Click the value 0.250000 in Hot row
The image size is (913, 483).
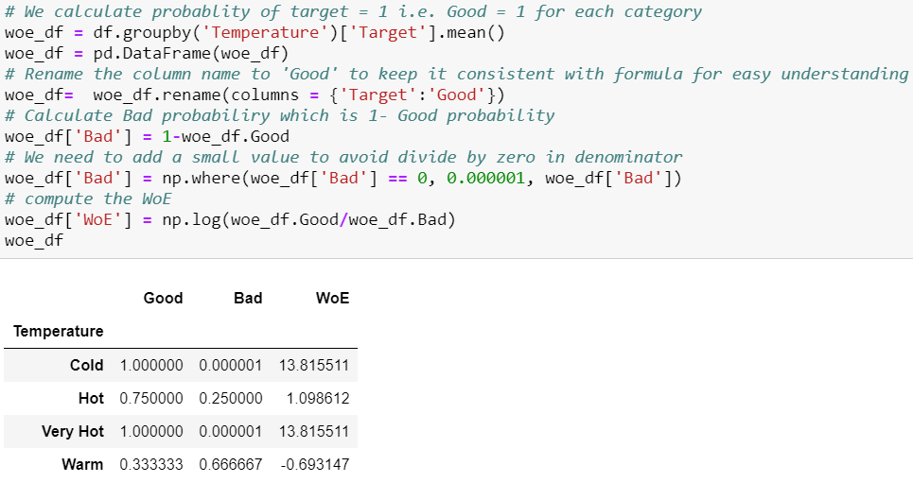point(231,398)
